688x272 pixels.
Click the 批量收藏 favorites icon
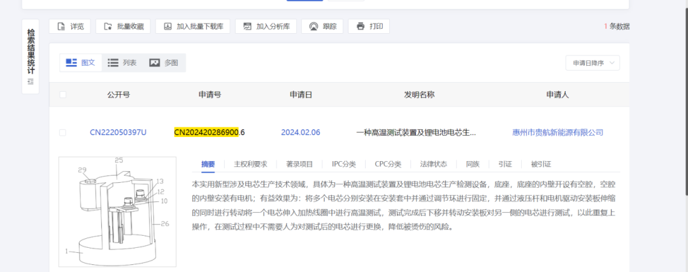108,26
